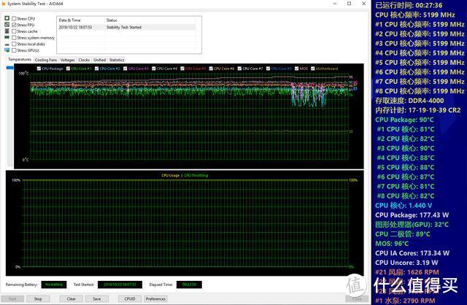Open the Preferences dialog
467x305 pixels.
155,298
